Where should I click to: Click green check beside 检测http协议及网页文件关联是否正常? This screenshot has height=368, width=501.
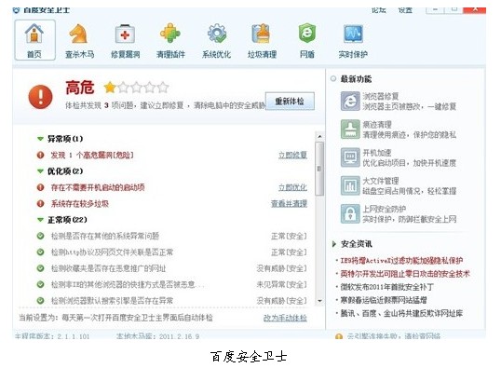coord(41,252)
